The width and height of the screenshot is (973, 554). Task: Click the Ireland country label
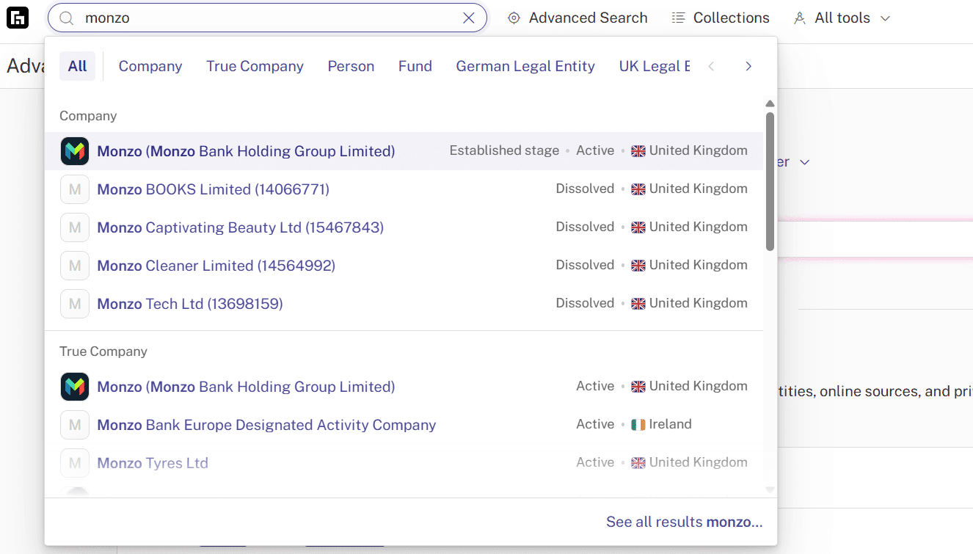(671, 424)
